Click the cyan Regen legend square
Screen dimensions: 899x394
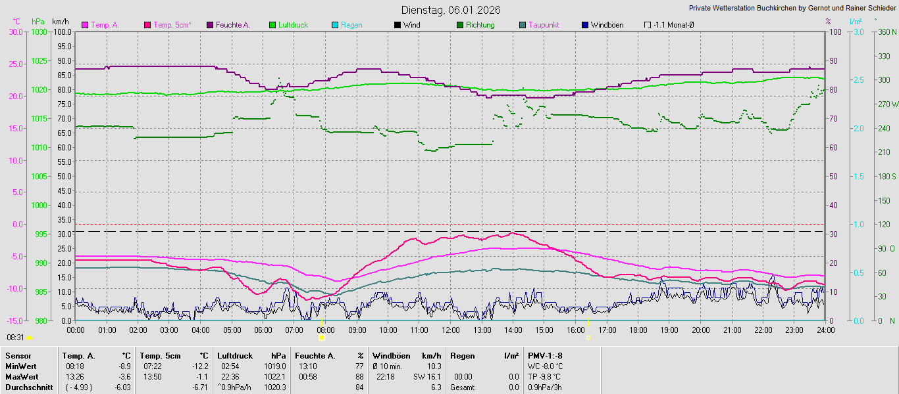tap(335, 25)
